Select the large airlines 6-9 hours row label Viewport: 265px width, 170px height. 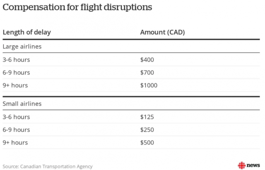(x=17, y=73)
